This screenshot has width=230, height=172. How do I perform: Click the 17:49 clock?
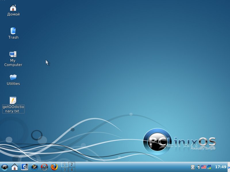[x=221, y=167]
